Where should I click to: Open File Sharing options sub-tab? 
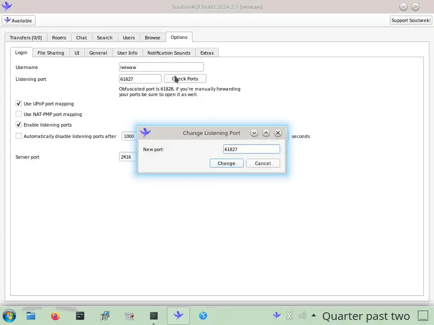tap(51, 53)
